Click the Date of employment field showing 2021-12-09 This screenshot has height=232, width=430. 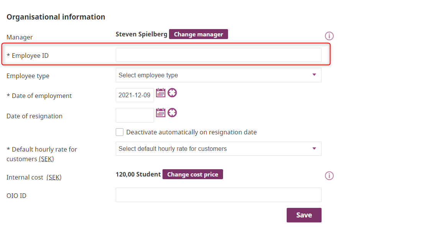135,95
